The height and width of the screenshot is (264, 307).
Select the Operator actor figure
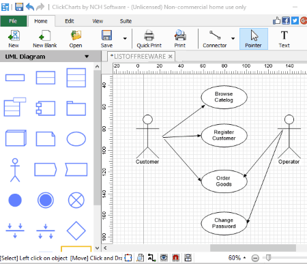coord(289,136)
